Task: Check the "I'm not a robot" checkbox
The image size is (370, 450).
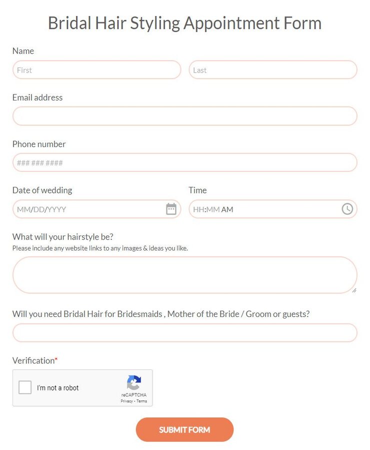Action: tap(25, 387)
